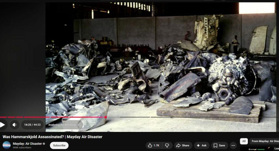Toggle the 14:25 / 44:33 time display

32,125
